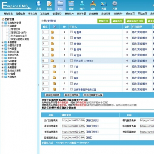Viewport: 154px width, 154px height.
Task: Tick the checkbox for column ID 2
Action: (x=71, y=38)
